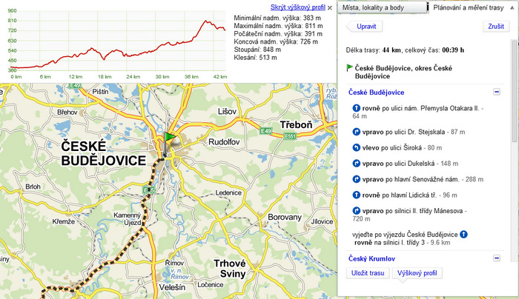The width and height of the screenshot is (519, 299).
Task: Click turn-left icon for ulici Široká step
Action: 357,147
